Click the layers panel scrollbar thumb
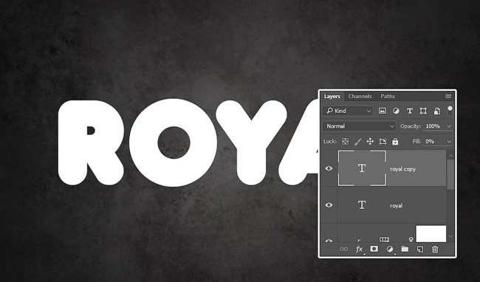 (x=450, y=174)
